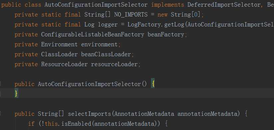Click the constructor's closing-brace fold marker
Viewport: 274px width, 130px height.
click(x=1, y=94)
